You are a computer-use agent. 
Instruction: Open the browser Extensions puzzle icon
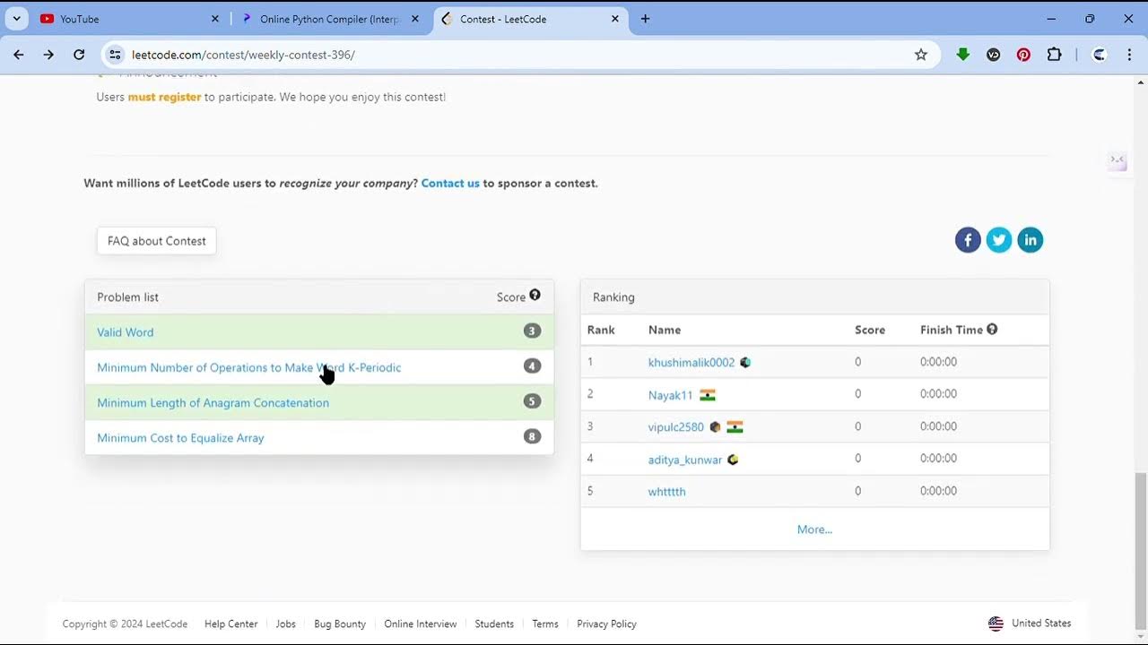coord(1054,55)
